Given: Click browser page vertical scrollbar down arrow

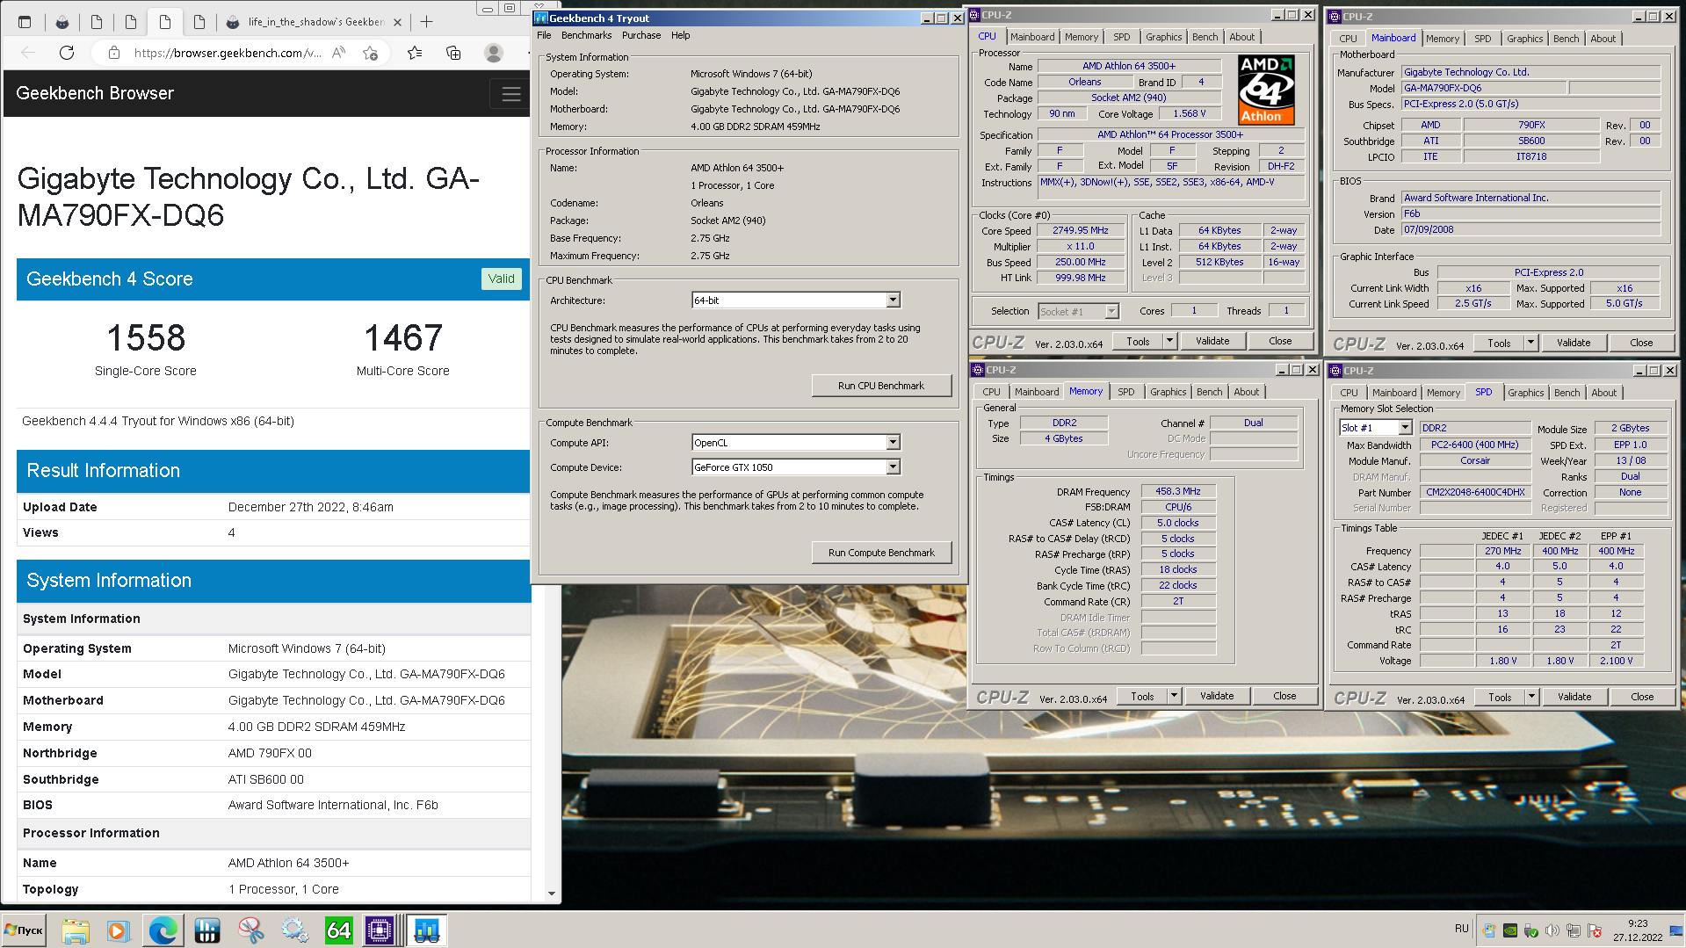Looking at the screenshot, I should point(552,894).
